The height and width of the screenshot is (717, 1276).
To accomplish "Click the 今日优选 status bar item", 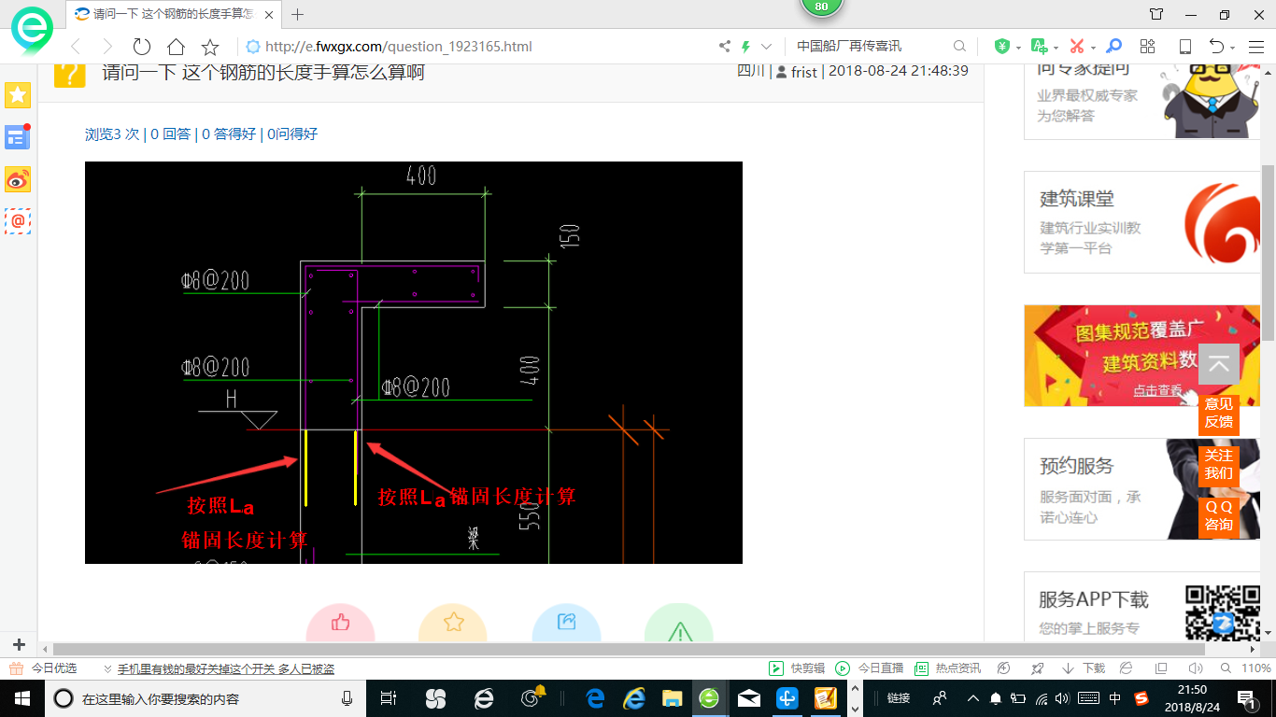I will pyautogui.click(x=43, y=668).
